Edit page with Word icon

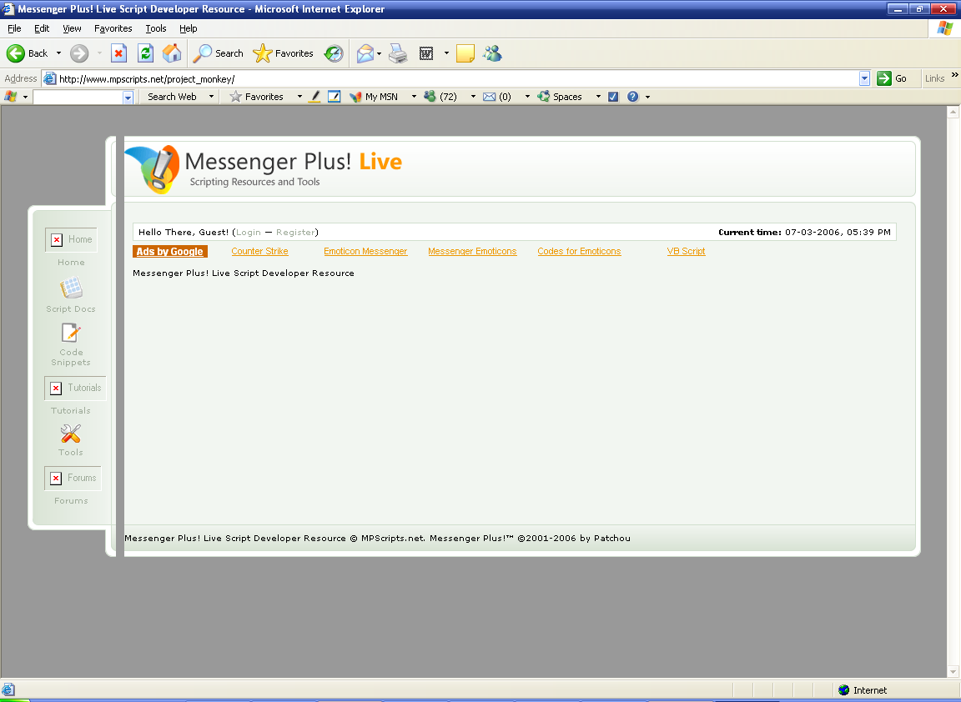426,54
